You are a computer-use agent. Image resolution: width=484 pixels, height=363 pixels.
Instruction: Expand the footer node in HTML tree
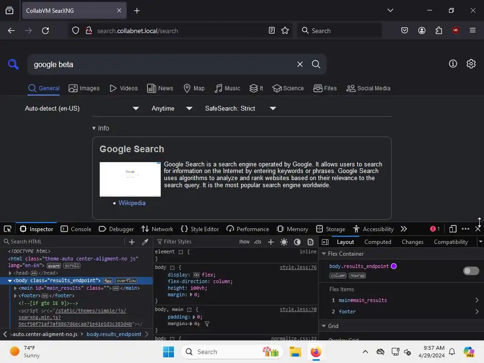[15, 296]
